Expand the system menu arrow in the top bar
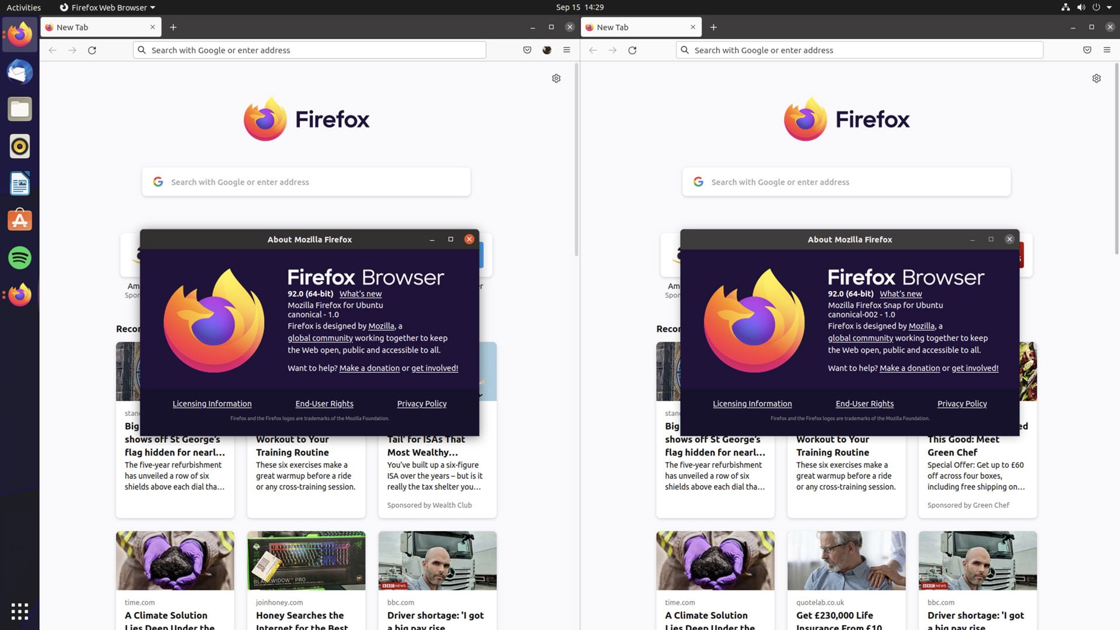Image resolution: width=1120 pixels, height=630 pixels. 1109,7
